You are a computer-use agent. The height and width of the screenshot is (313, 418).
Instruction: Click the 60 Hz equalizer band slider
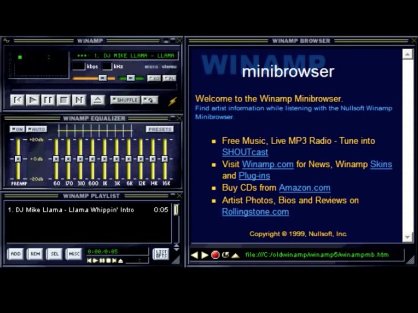56,159
